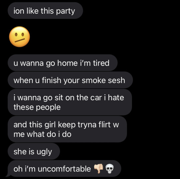Tap the thumbs down emoji
180x179 pixels.
click(98, 169)
